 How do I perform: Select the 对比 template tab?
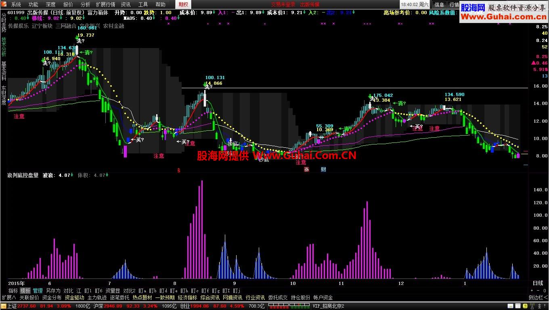[x=68, y=291]
